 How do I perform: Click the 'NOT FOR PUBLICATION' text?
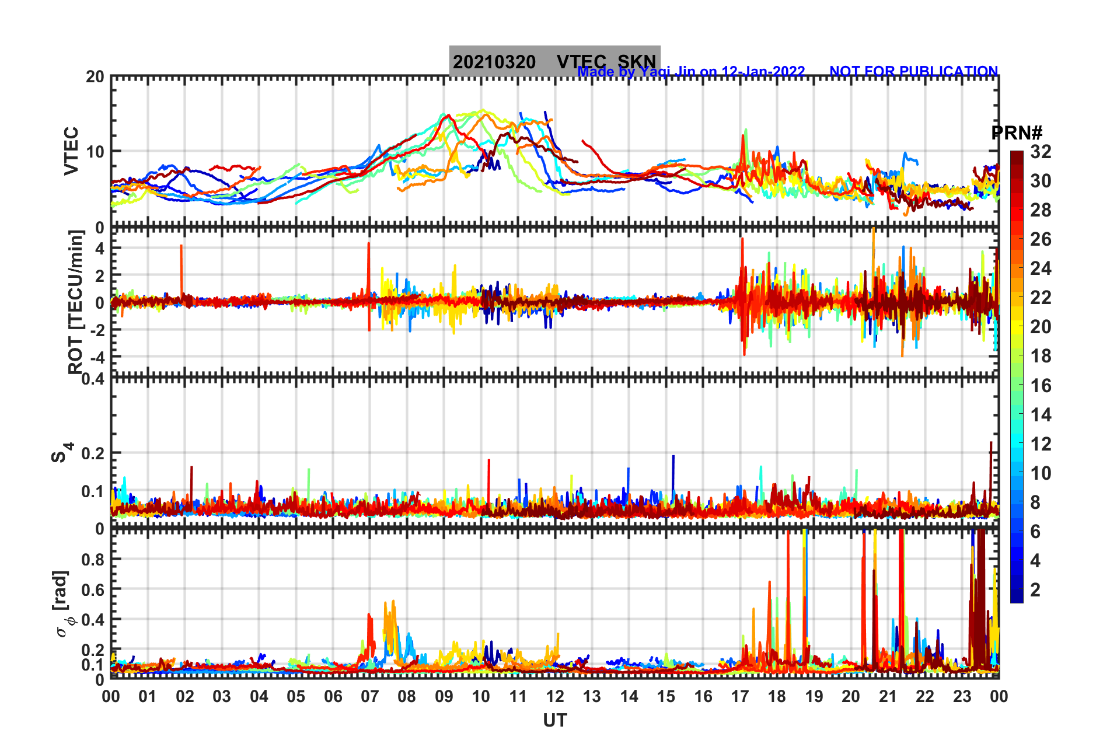pyautogui.click(x=914, y=71)
